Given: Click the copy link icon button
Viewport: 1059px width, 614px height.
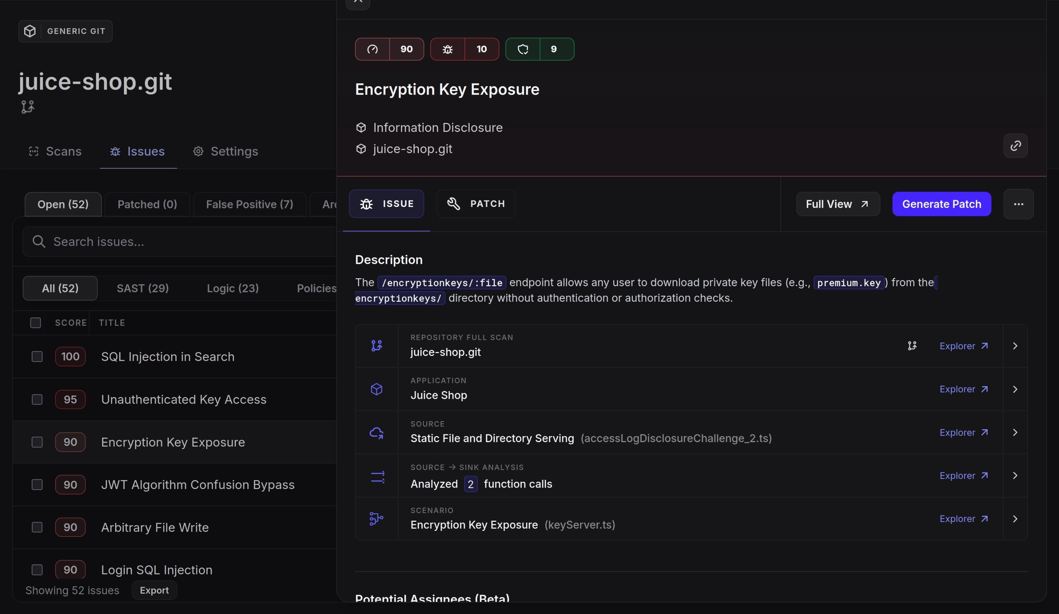Looking at the screenshot, I should pyautogui.click(x=1015, y=146).
